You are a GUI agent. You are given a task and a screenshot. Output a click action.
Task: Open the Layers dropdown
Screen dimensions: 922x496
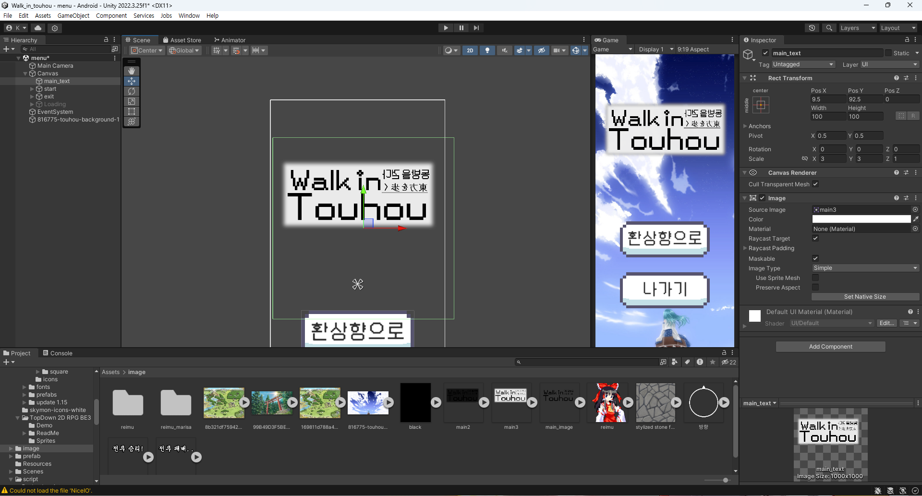coord(858,28)
